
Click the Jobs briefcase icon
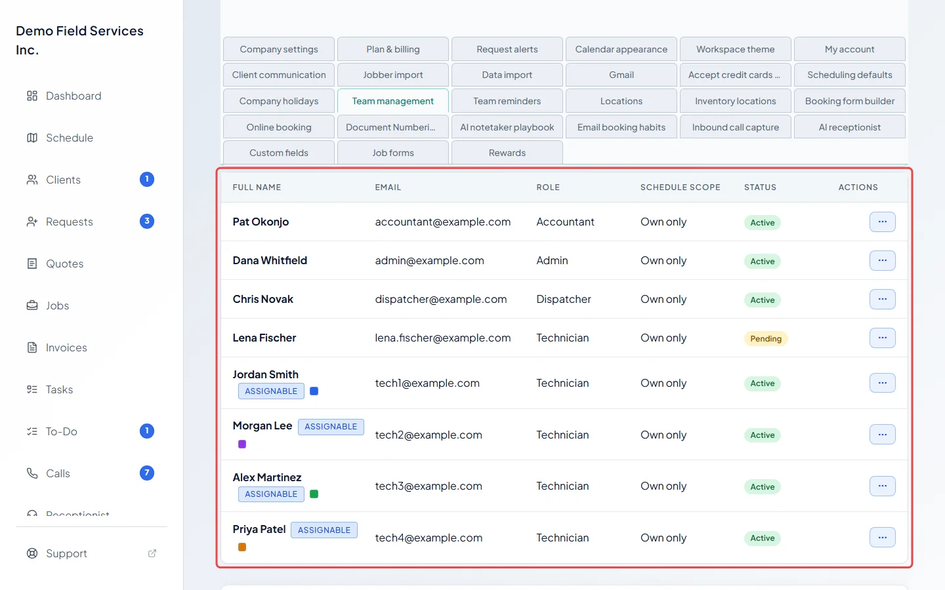click(x=32, y=305)
